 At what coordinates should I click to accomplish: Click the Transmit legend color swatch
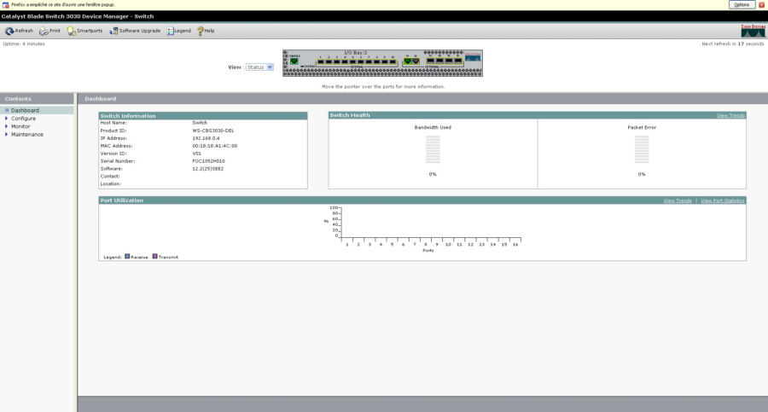point(154,256)
